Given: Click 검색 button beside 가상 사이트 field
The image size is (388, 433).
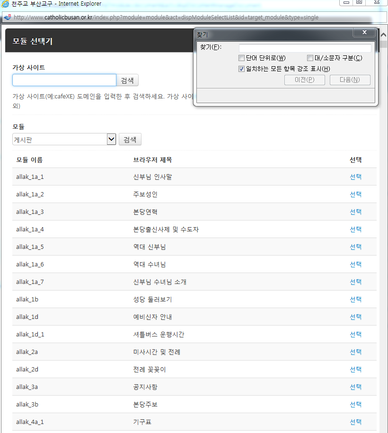Looking at the screenshot, I should (x=127, y=80).
